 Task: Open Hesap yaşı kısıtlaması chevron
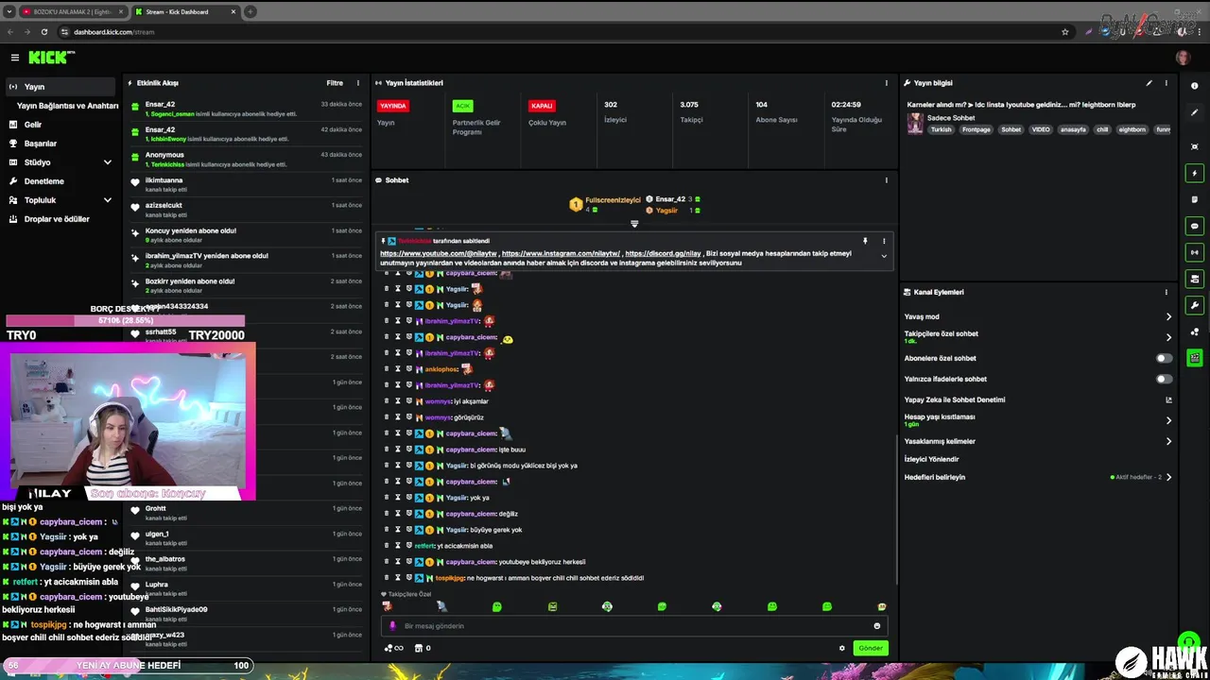[x=1168, y=420]
